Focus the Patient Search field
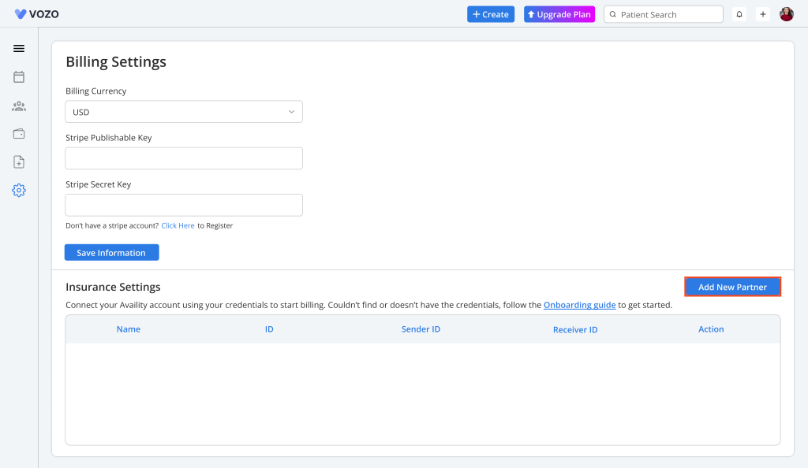This screenshot has height=468, width=808. point(667,14)
